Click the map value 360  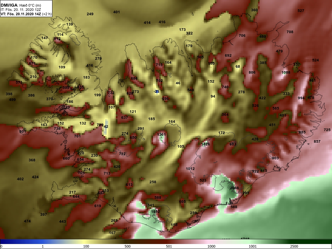point(254,10)
